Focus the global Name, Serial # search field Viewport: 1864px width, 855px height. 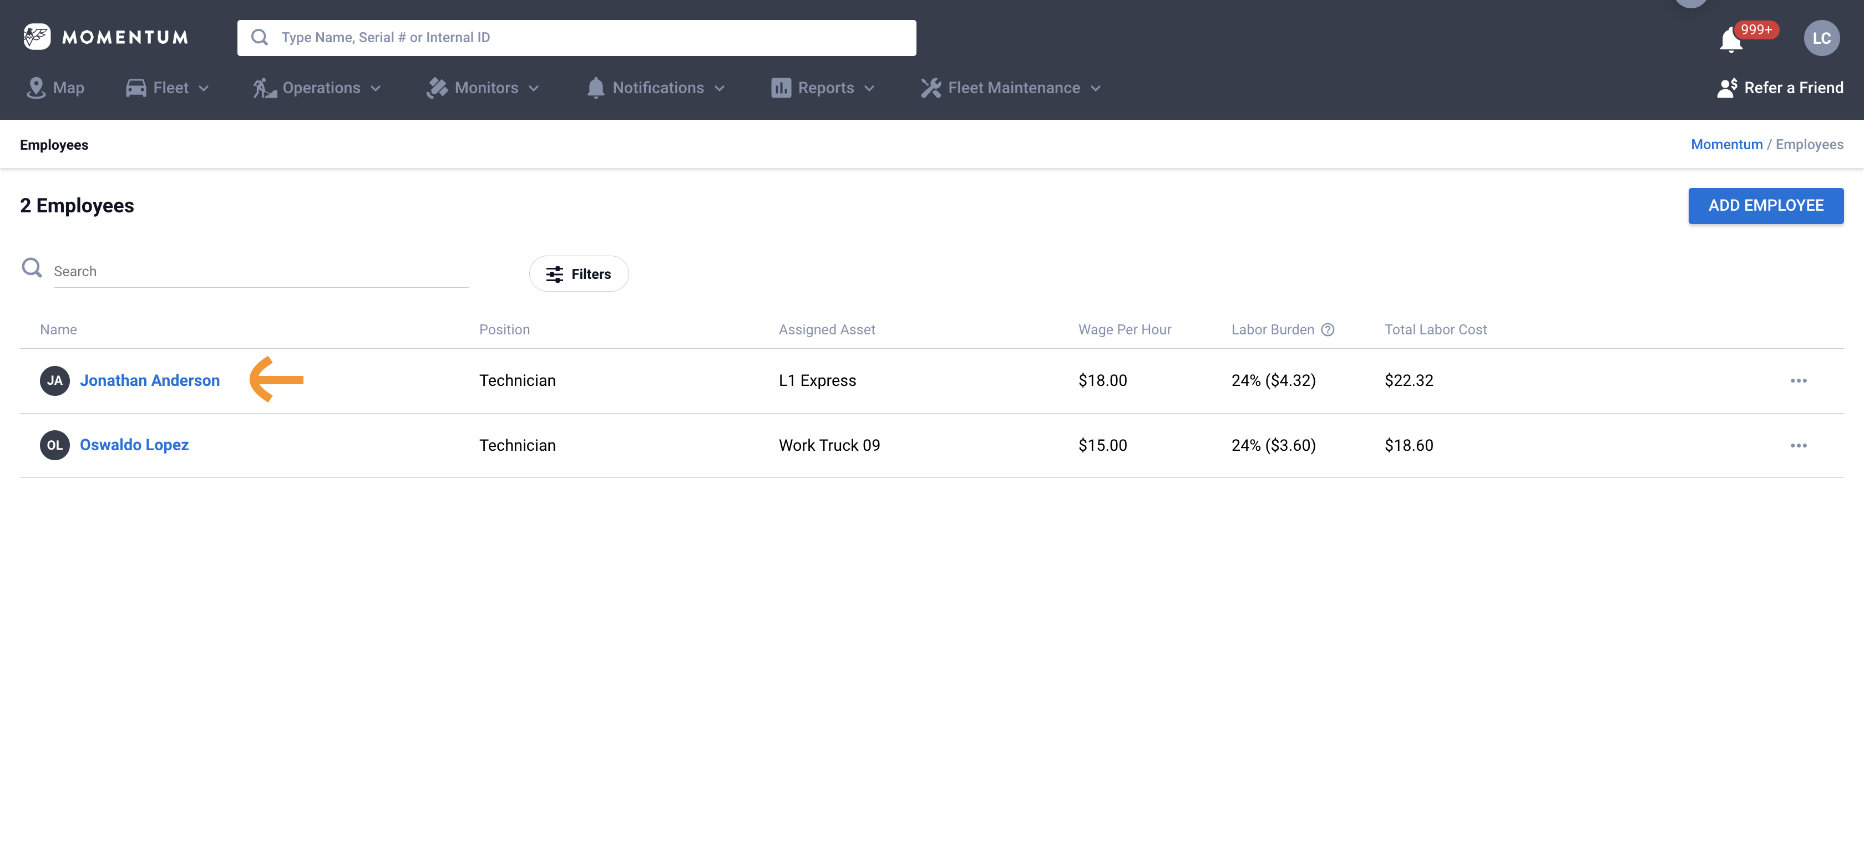(579, 38)
